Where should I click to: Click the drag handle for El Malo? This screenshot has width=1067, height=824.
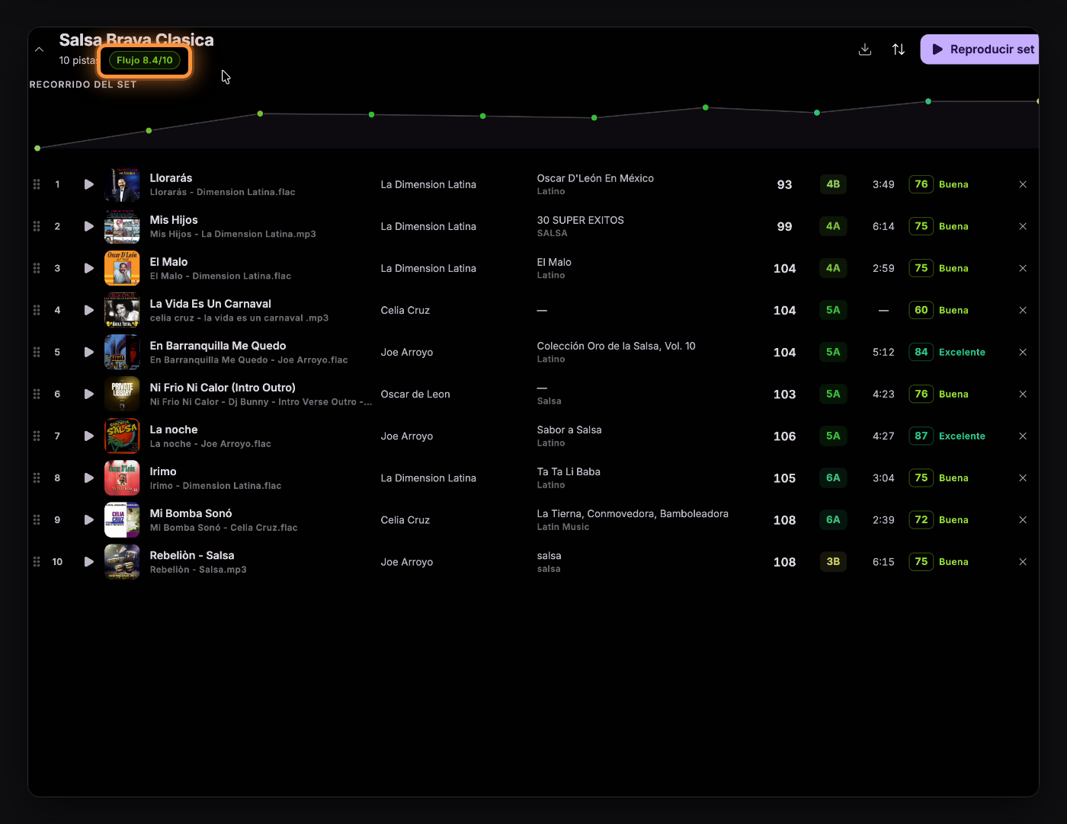(37, 268)
